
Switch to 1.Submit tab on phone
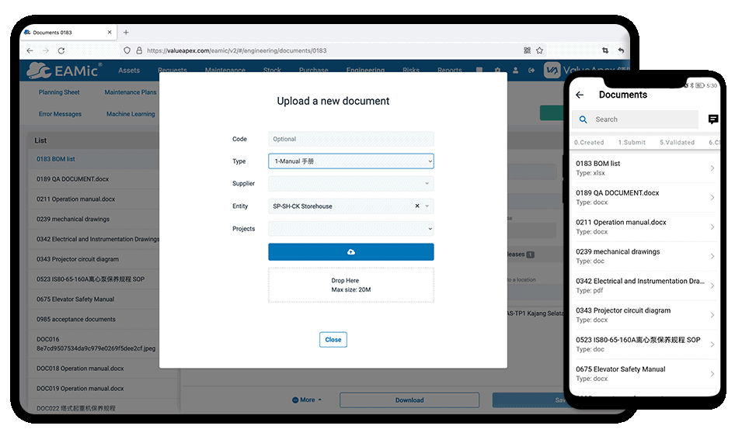(632, 142)
